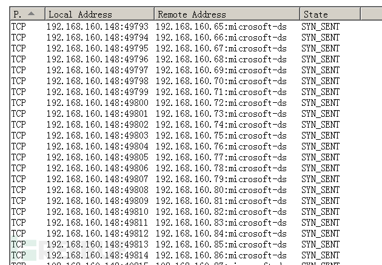The width and height of the screenshot is (382, 265).
Task: Select remote address 192.168.160.79:microsoft-ds
Action: click(x=221, y=179)
